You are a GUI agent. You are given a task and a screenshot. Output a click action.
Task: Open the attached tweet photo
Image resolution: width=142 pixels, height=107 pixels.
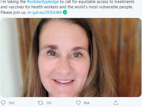click(x=71, y=57)
